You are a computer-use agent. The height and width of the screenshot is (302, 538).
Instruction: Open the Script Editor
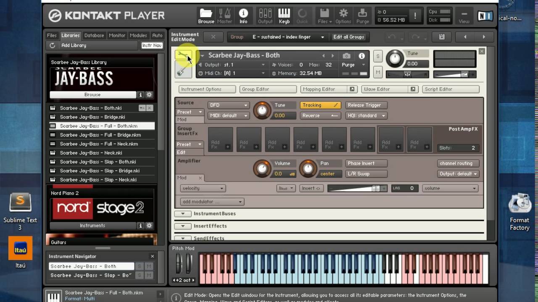tap(451, 89)
